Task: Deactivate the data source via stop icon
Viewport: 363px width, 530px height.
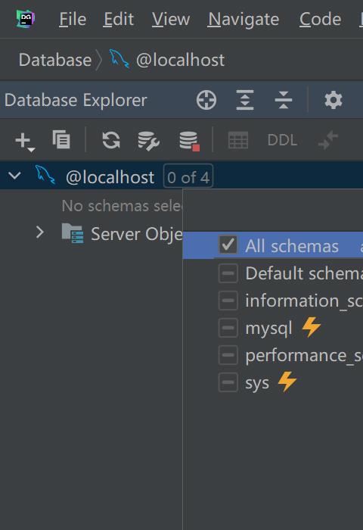Action: (189, 141)
